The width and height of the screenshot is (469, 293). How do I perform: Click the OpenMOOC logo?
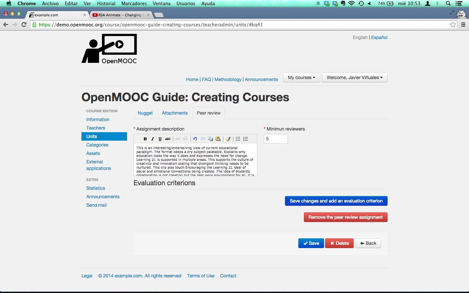pyautogui.click(x=109, y=49)
